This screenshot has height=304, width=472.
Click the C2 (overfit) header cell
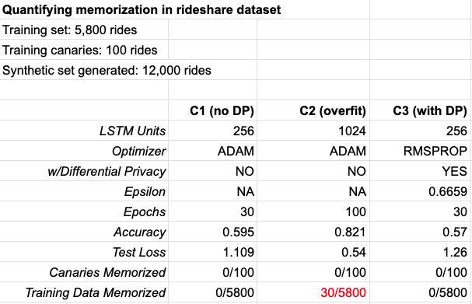(x=313, y=110)
